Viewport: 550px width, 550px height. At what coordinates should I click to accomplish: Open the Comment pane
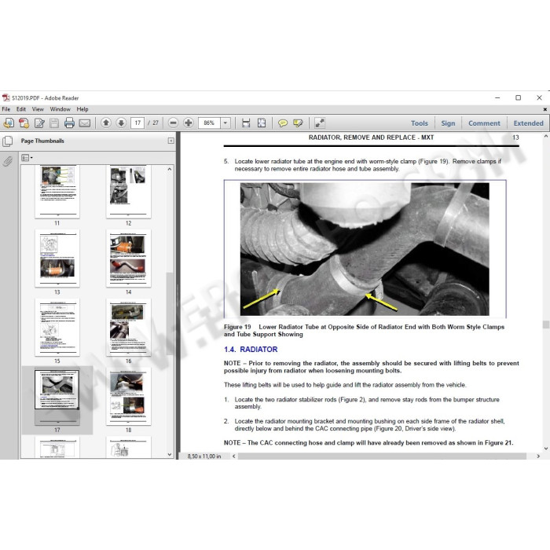point(484,123)
